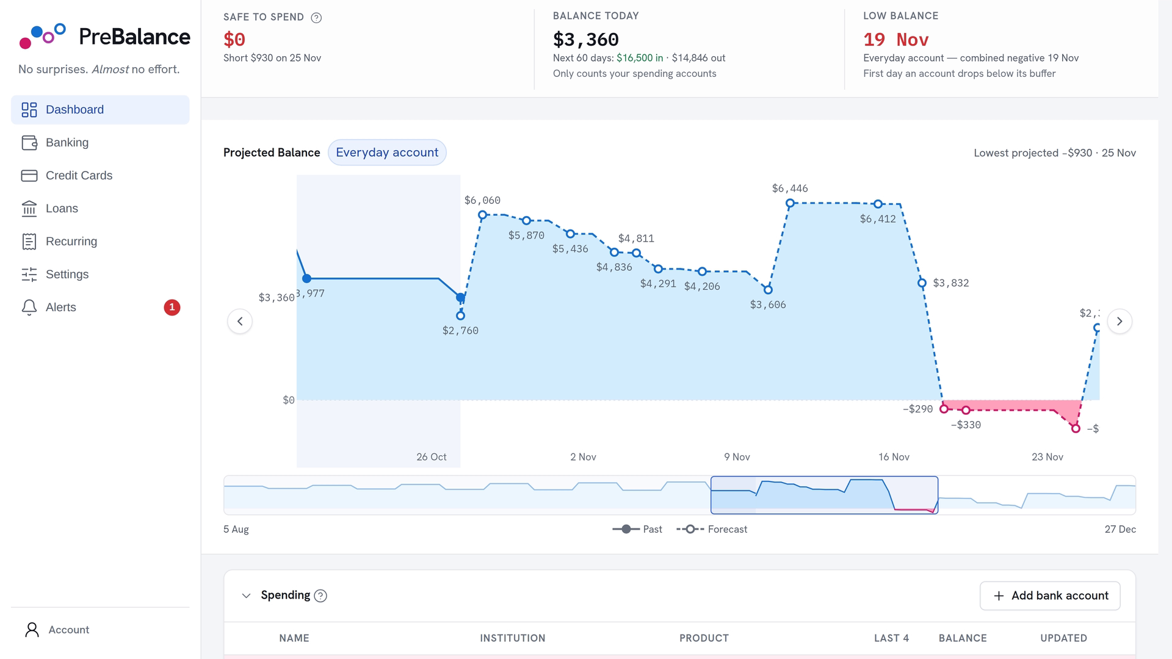This screenshot has height=659, width=1172.
Task: Click the $3,606 forecast data point
Action: [768, 290]
